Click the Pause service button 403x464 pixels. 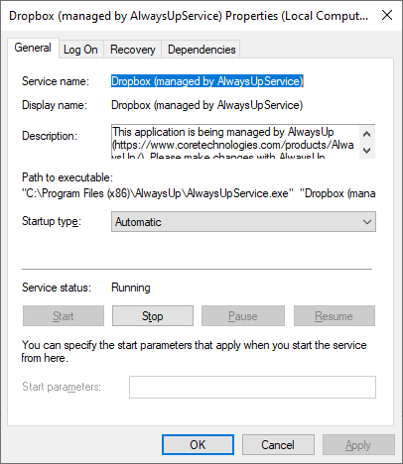243,316
